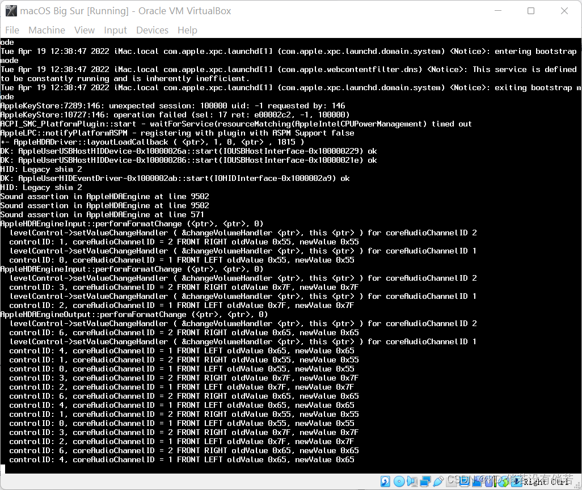
Task: Click the AppleUserUSBHostHIDDevice-0x100000286 line
Action: click(x=188, y=160)
